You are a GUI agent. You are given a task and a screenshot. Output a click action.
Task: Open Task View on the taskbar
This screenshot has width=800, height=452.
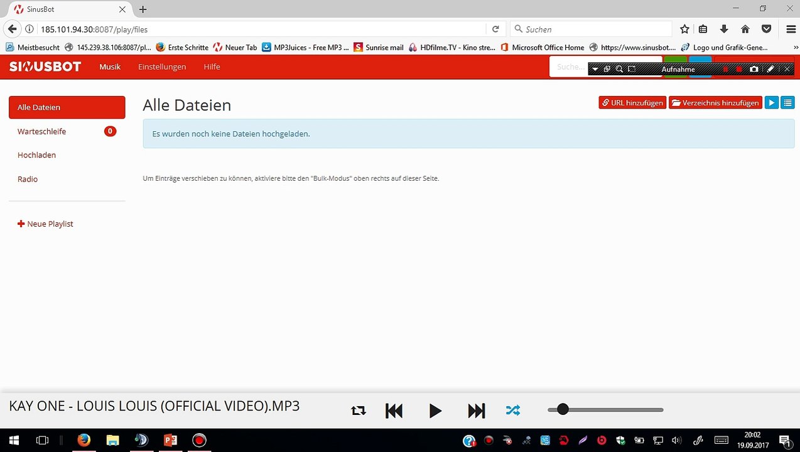pyautogui.click(x=42, y=440)
